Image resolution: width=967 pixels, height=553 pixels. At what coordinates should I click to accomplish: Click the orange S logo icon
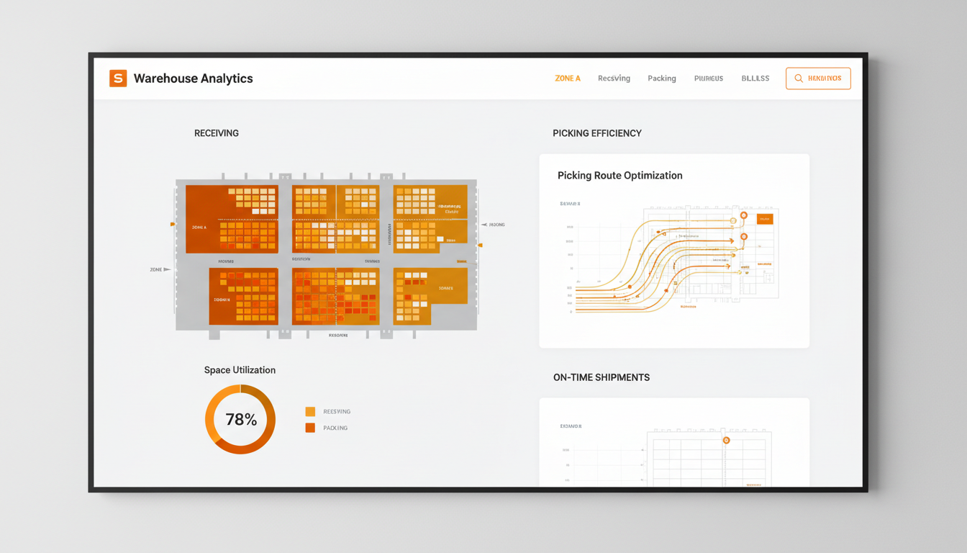click(119, 78)
